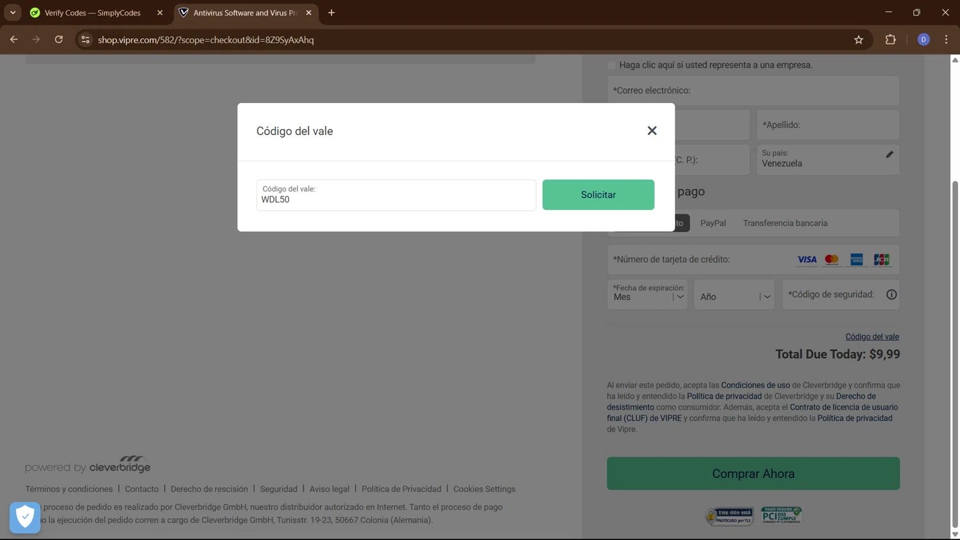Open site information icon in address bar

85,40
